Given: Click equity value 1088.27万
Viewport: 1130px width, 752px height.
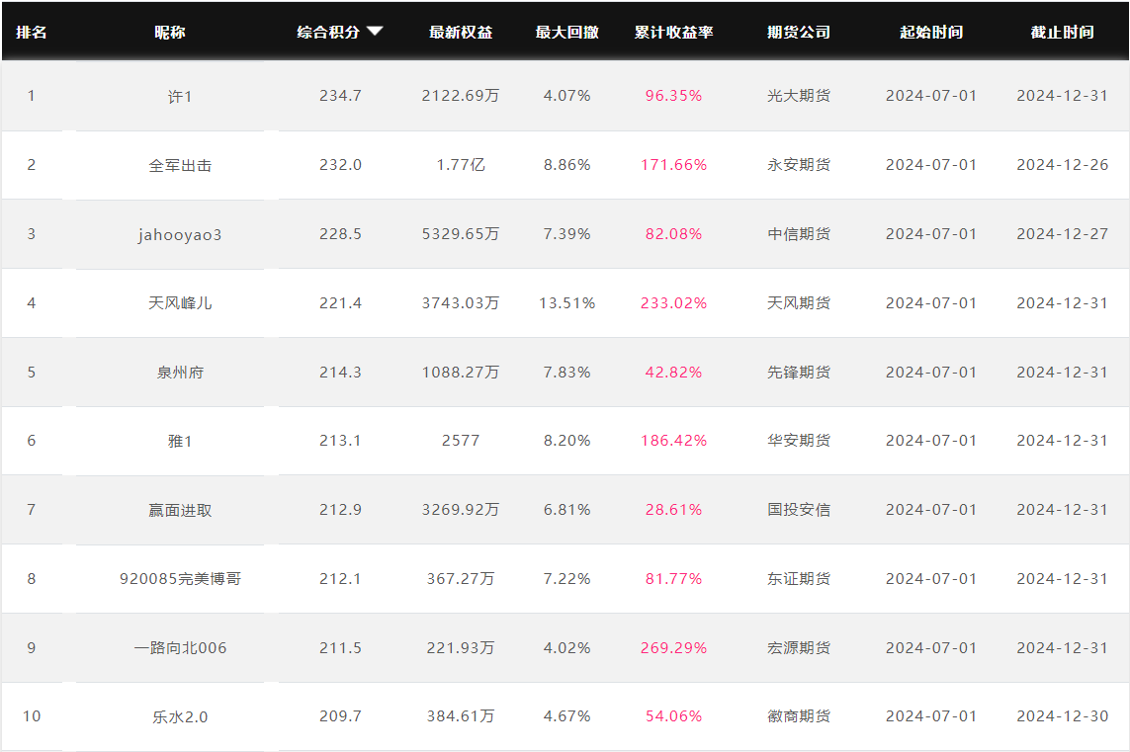Looking at the screenshot, I should [461, 373].
